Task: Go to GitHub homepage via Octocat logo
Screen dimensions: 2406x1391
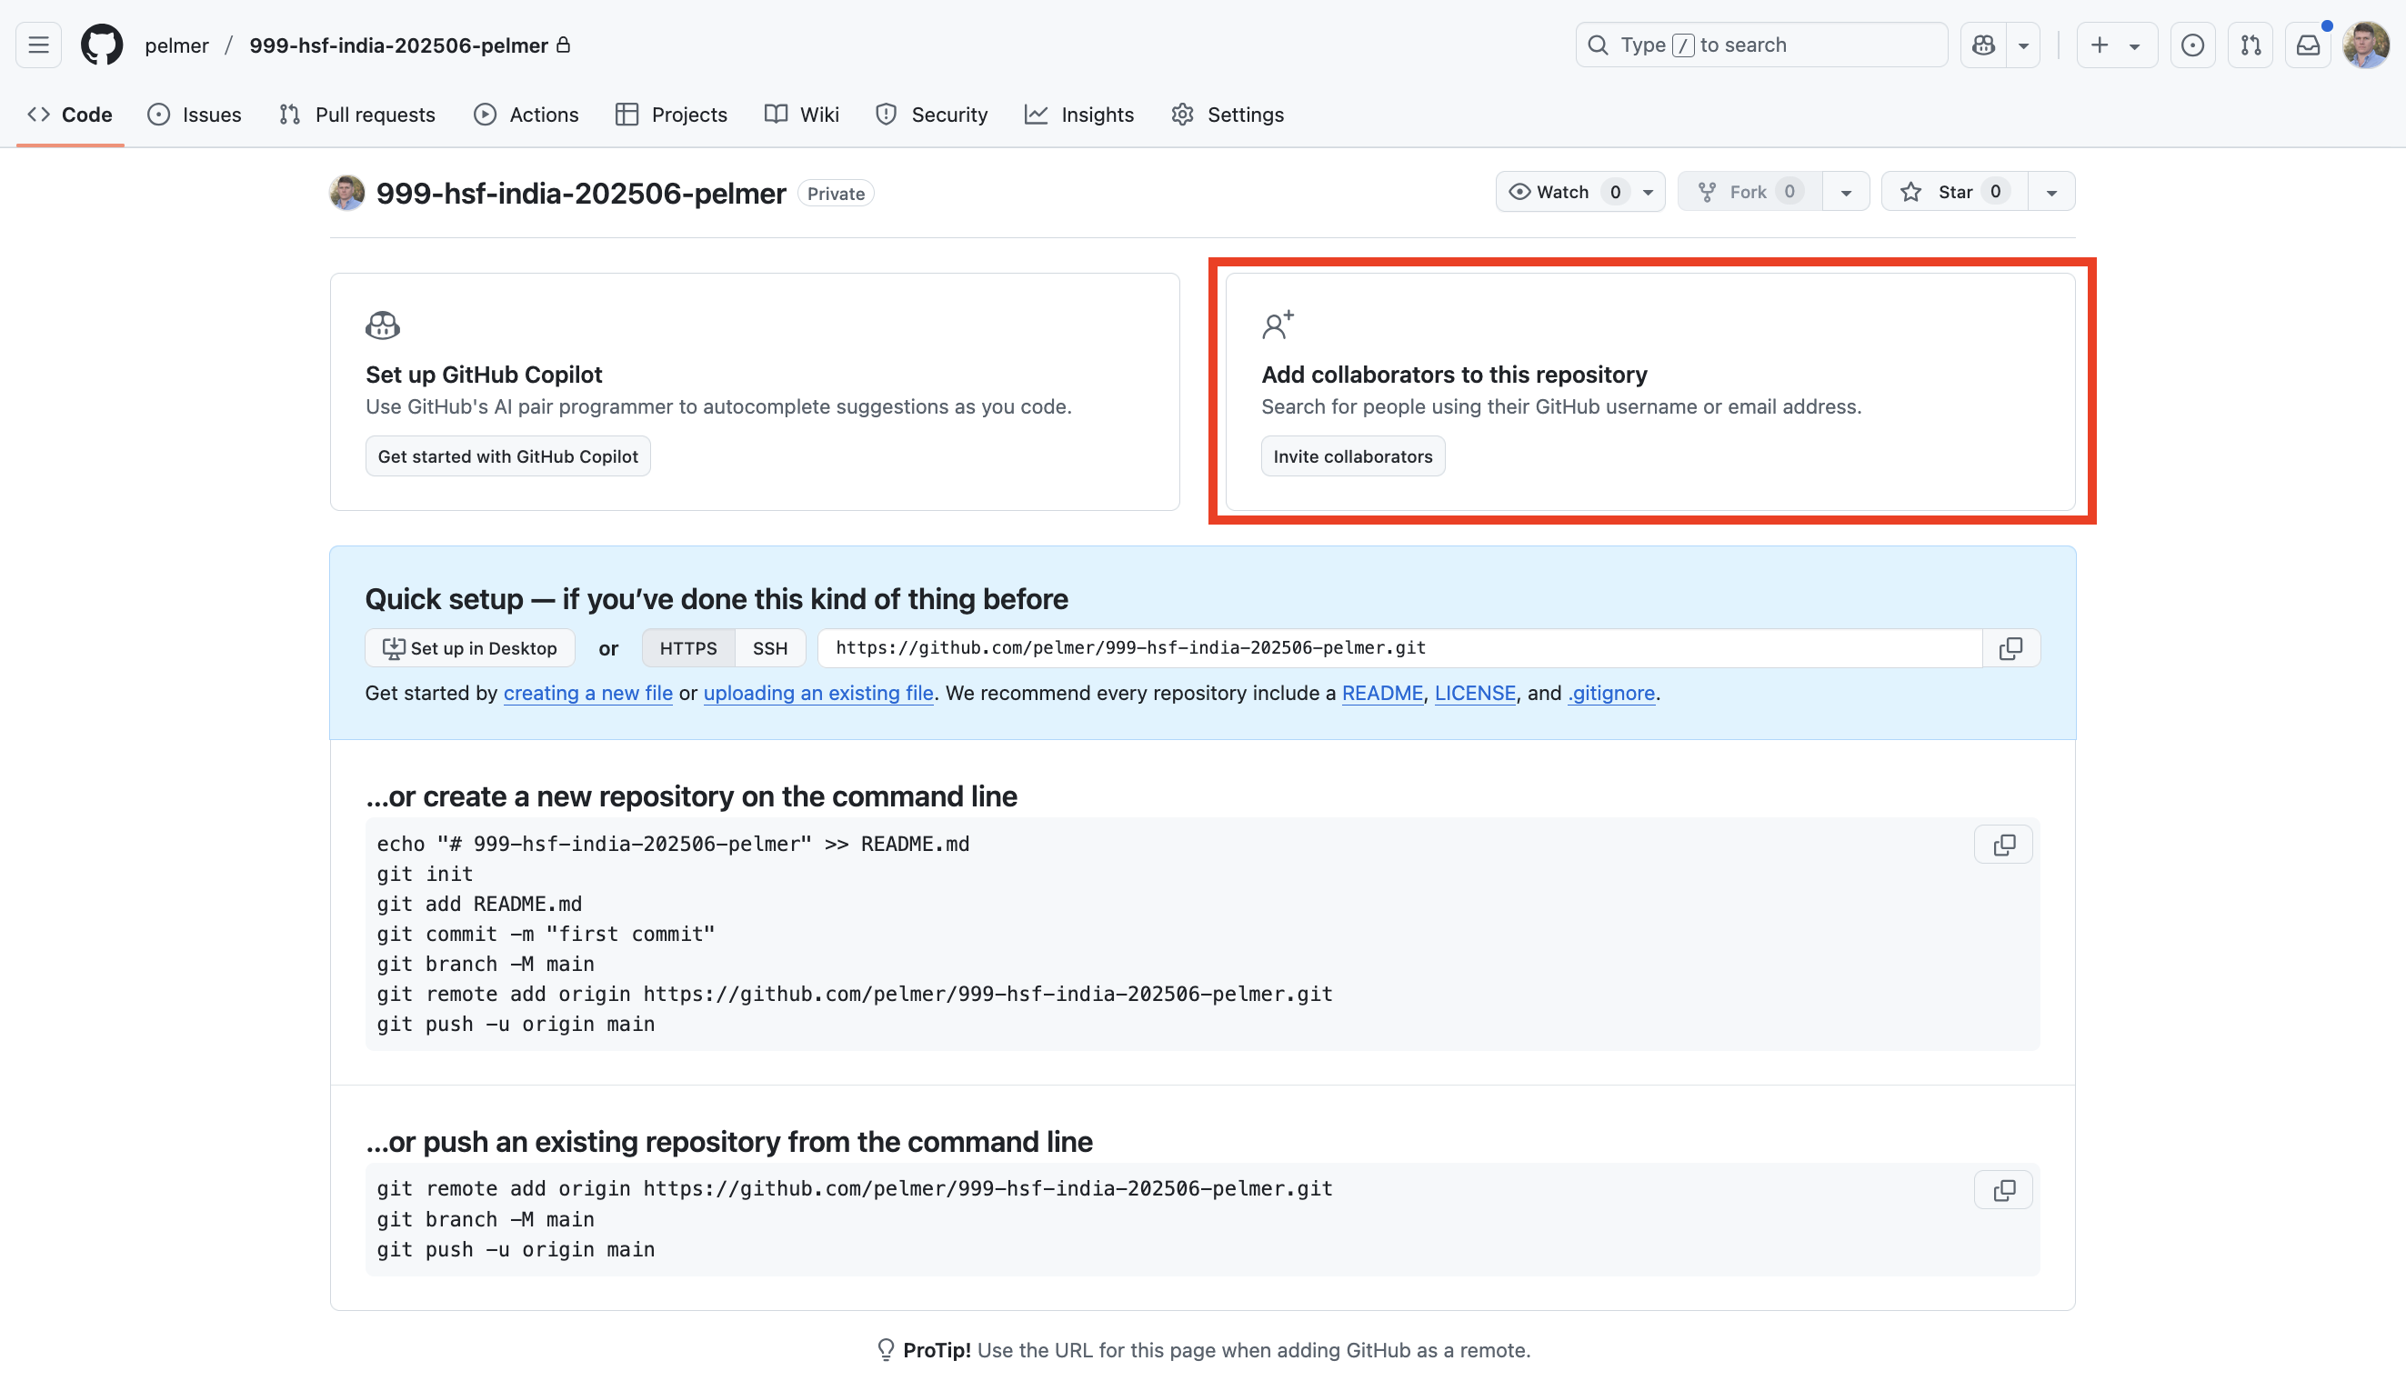Action: [x=102, y=45]
